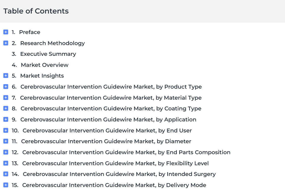
Task: Click plus icon beside by Flexibility Level
Action: (x=6, y=163)
